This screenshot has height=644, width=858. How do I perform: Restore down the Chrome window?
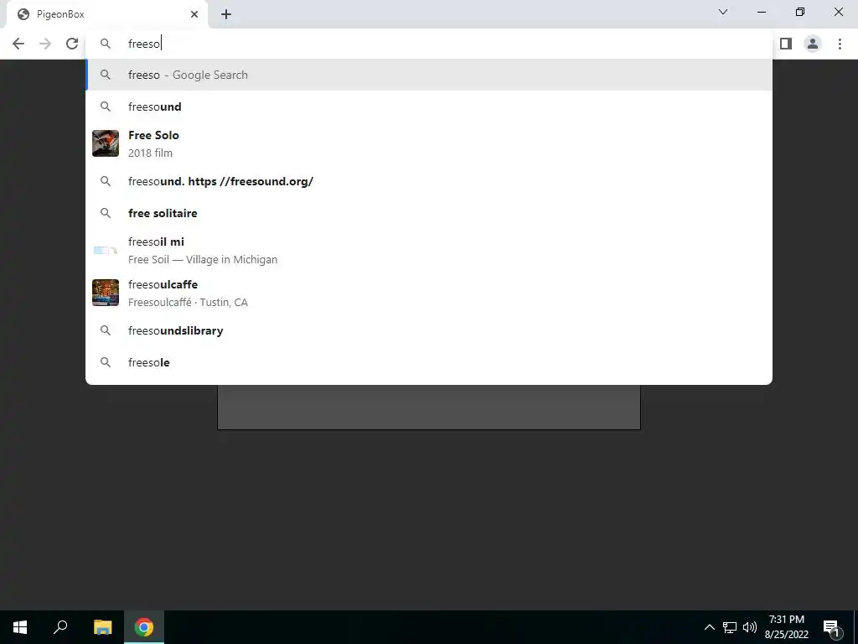(x=800, y=12)
